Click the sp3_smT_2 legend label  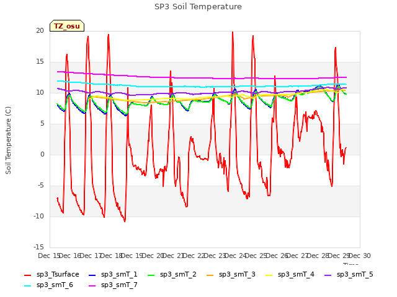point(178,274)
